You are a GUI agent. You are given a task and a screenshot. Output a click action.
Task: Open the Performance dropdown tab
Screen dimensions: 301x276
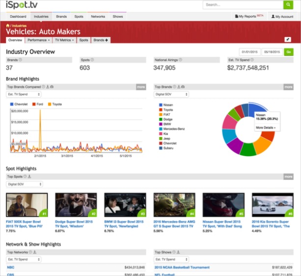coord(39,40)
